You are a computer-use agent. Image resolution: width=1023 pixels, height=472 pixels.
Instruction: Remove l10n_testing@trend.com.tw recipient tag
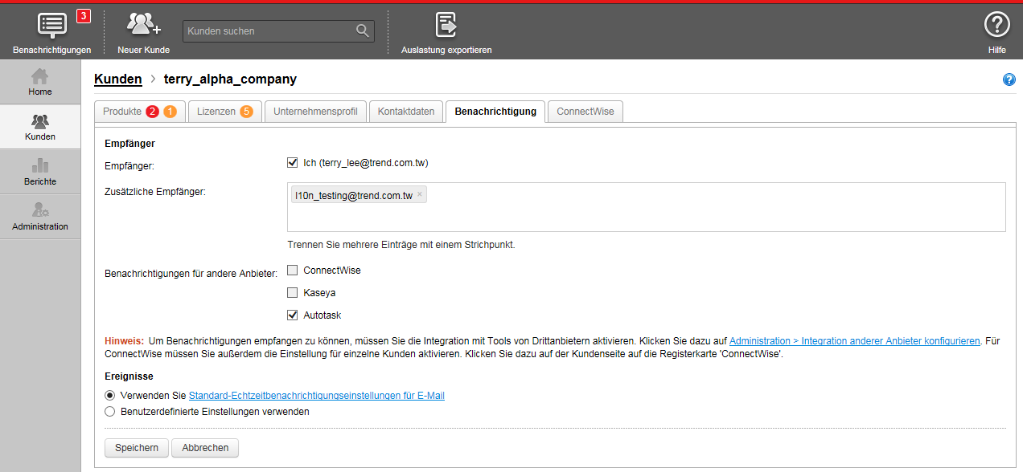click(x=420, y=194)
